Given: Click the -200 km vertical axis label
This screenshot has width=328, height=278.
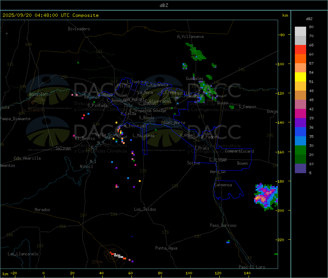Looking at the screenshot, I should pyautogui.click(x=280, y=210).
